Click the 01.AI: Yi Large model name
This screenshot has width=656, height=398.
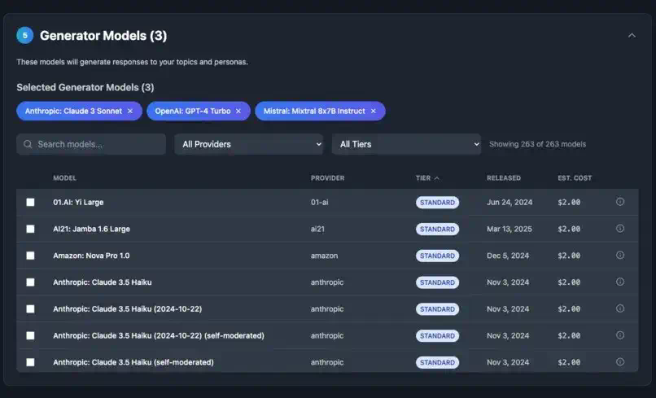tap(78, 202)
